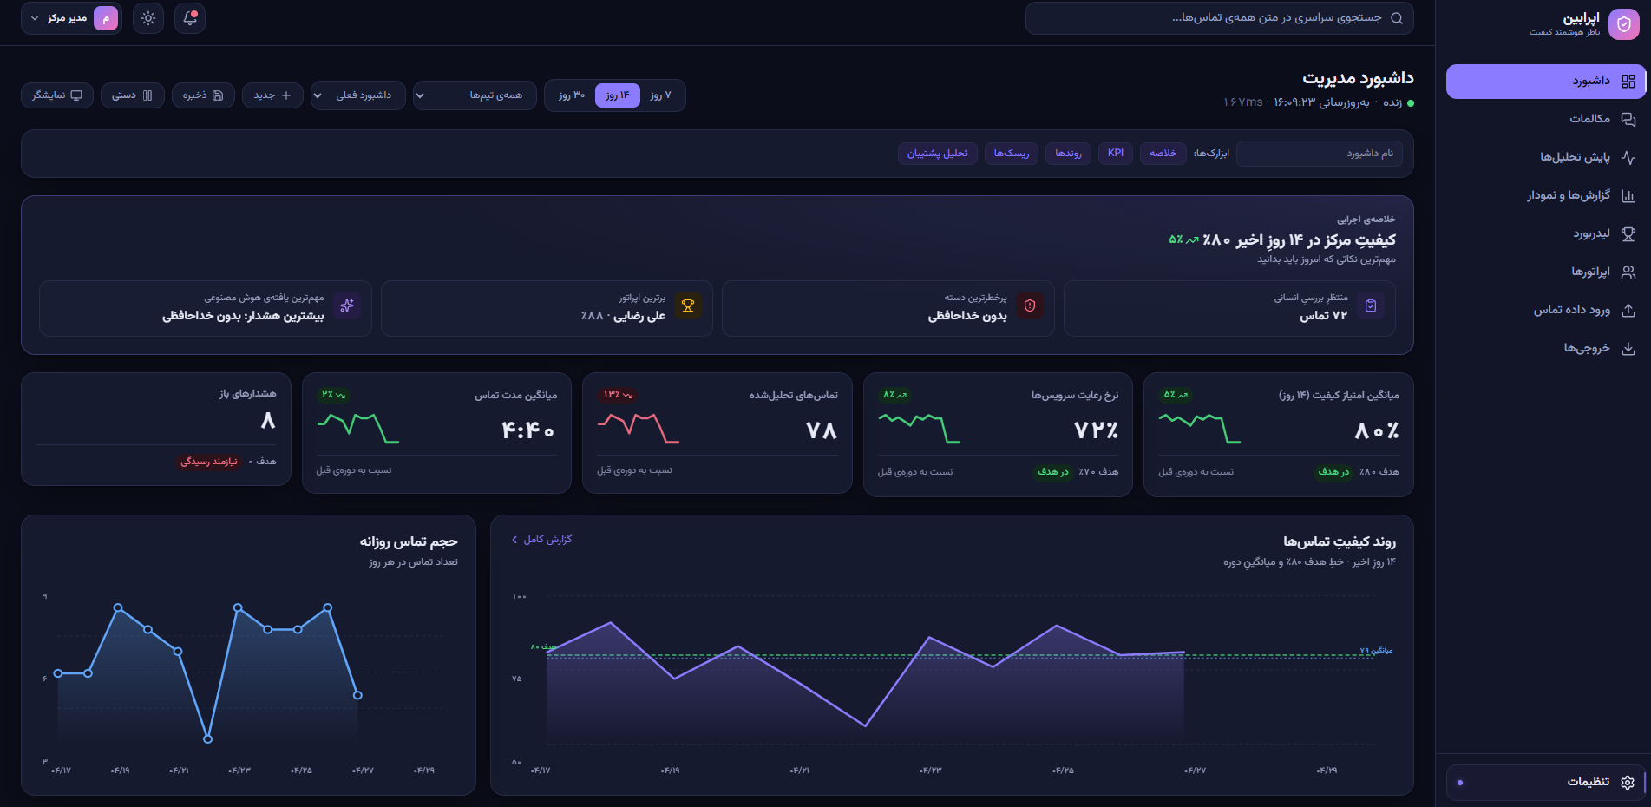Screen dimensions: 1651x807
Task: Open the مدیر مرکز user menu
Action: pos(72,18)
